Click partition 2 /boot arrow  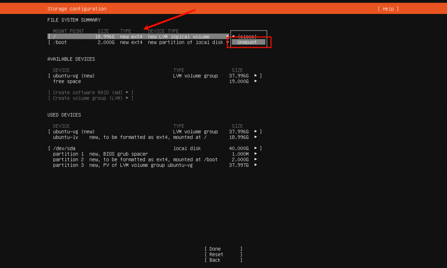pos(256,160)
